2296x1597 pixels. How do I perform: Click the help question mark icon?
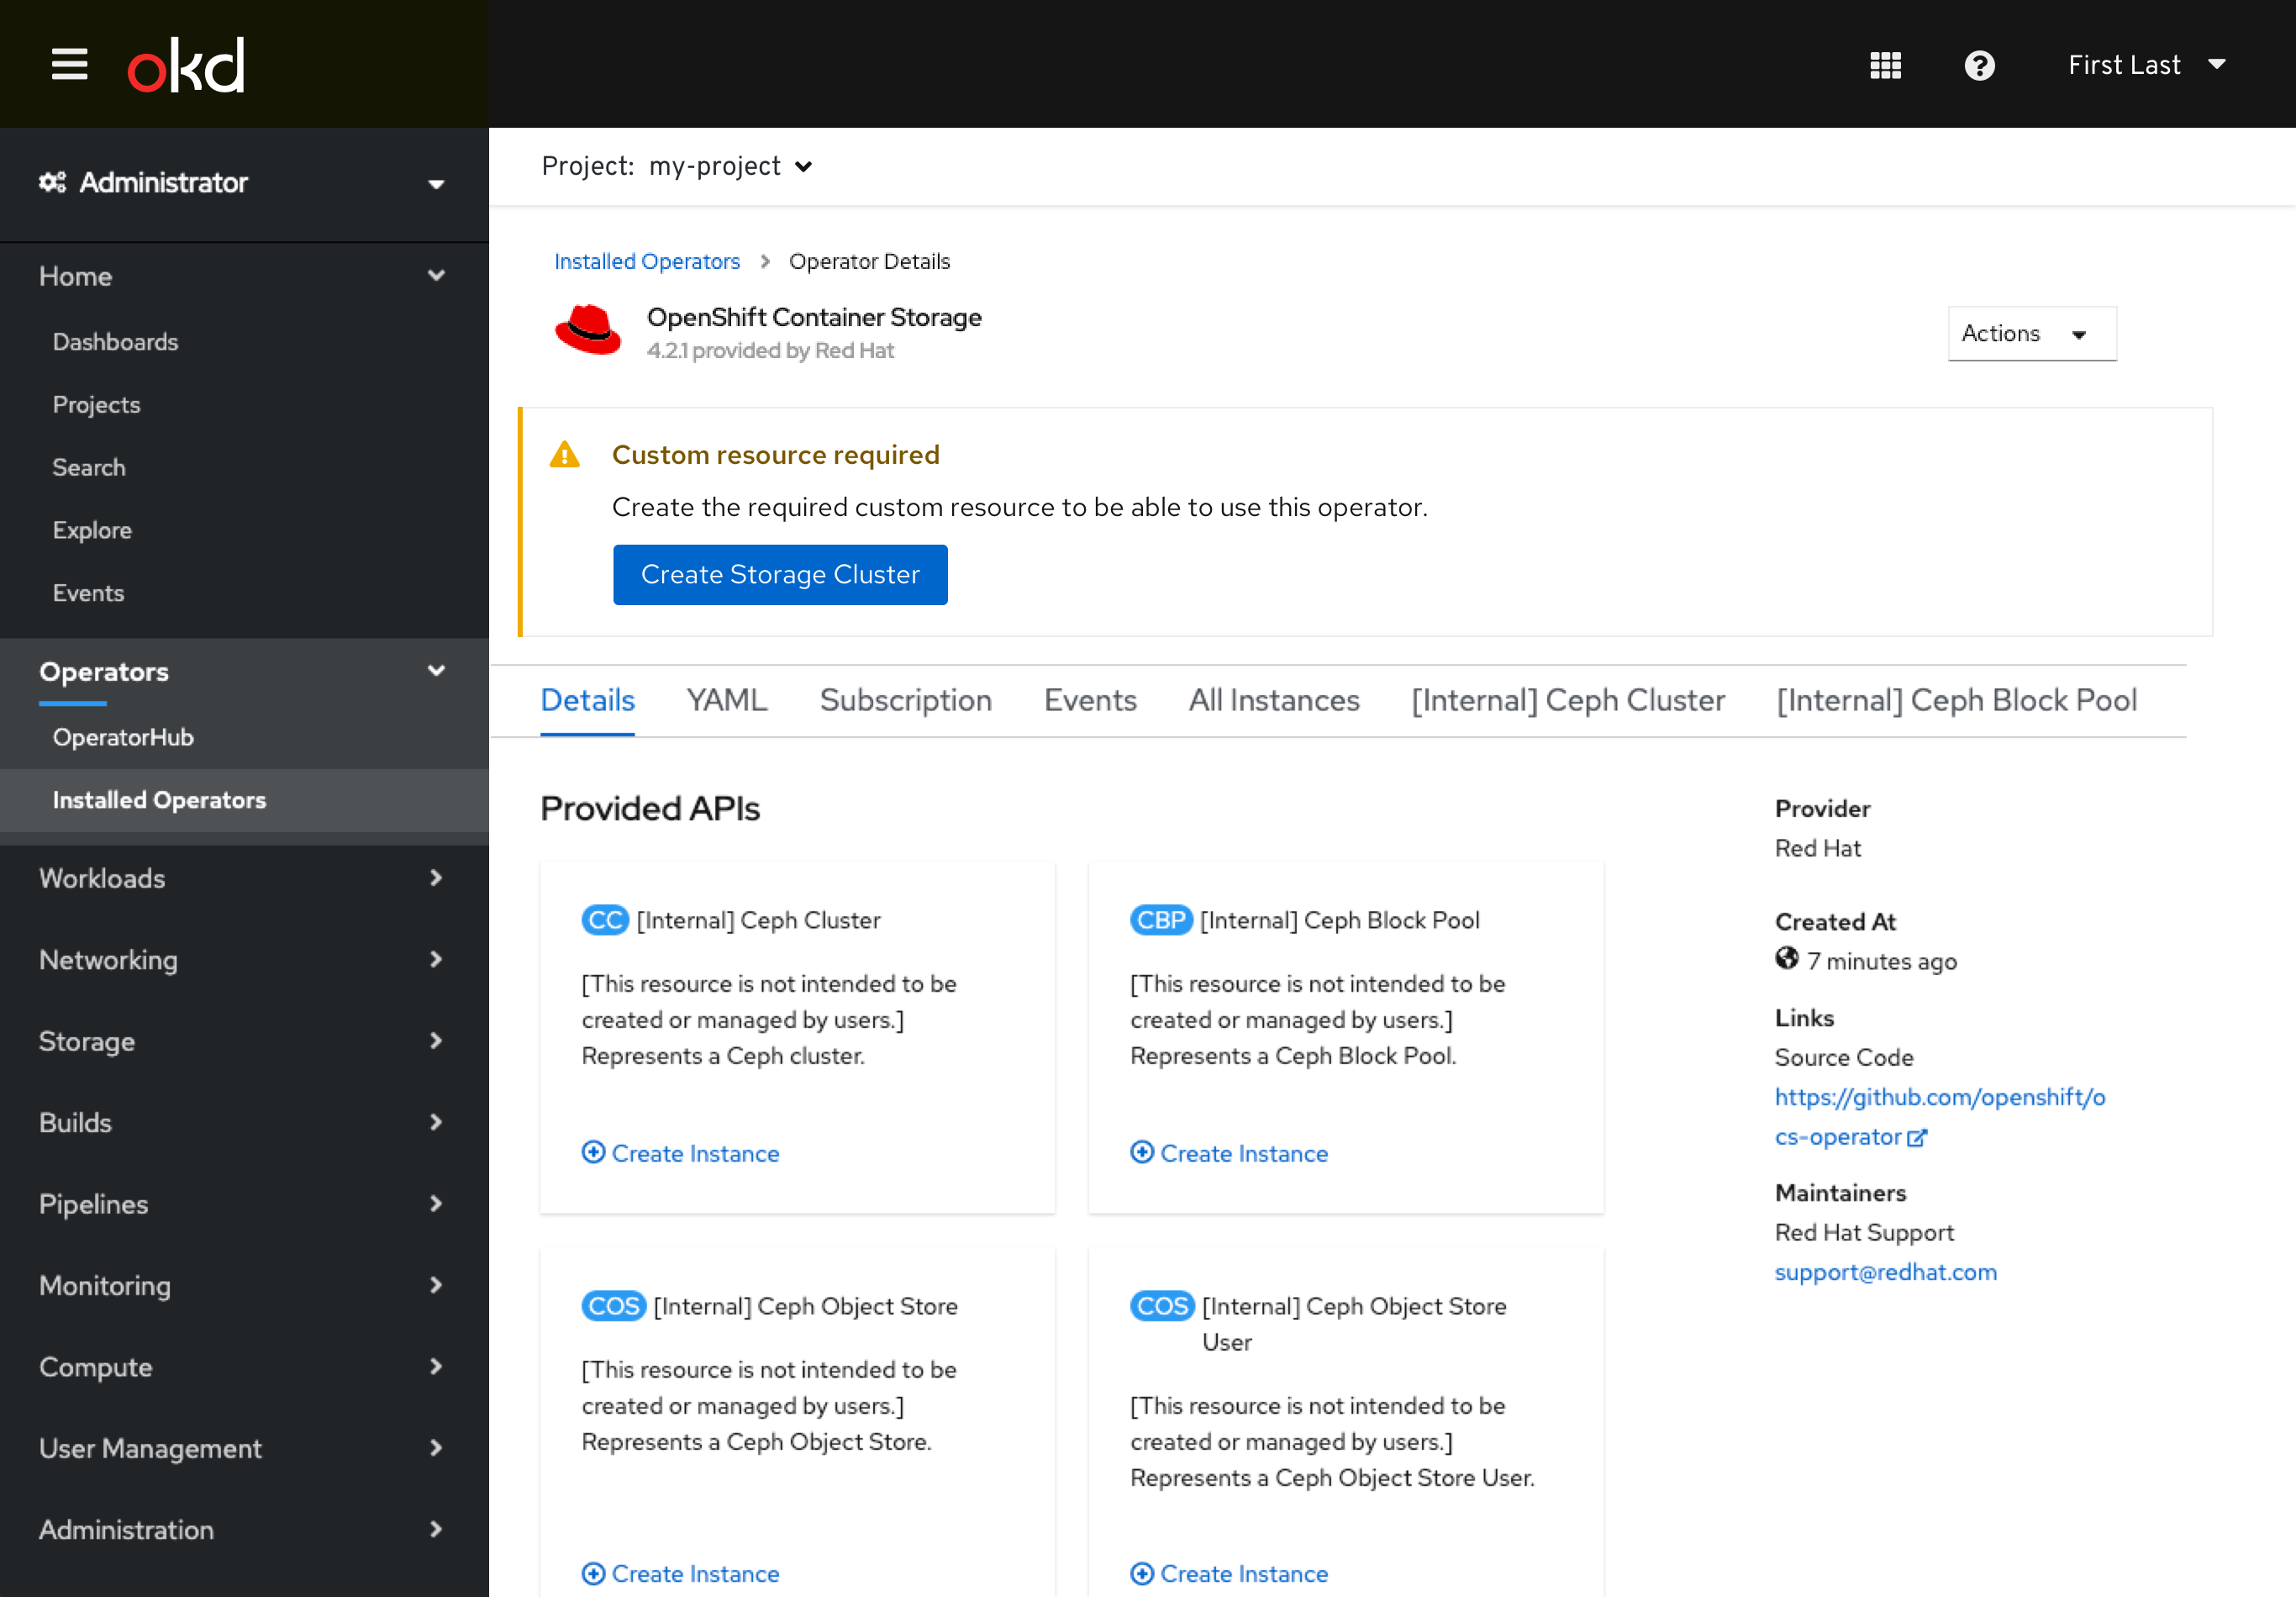(1978, 63)
